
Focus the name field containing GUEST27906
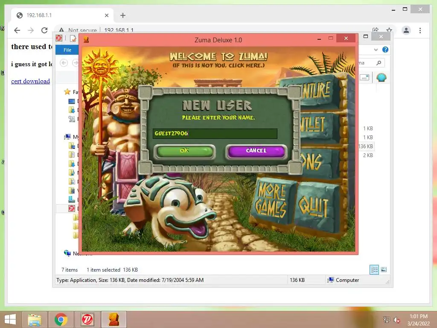click(215, 134)
